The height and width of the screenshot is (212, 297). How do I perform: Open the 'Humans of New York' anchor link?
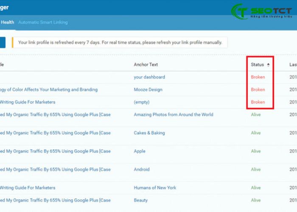pos(155,188)
